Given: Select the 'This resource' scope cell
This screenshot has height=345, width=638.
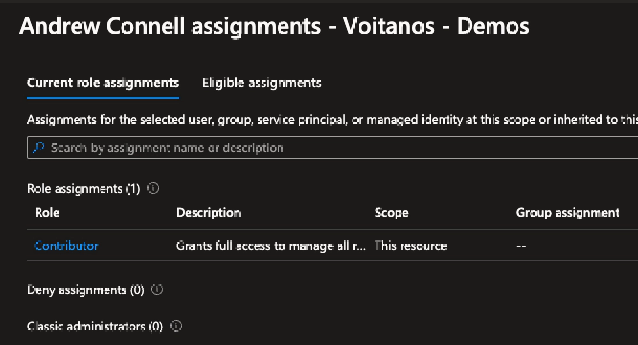Looking at the screenshot, I should pos(410,246).
